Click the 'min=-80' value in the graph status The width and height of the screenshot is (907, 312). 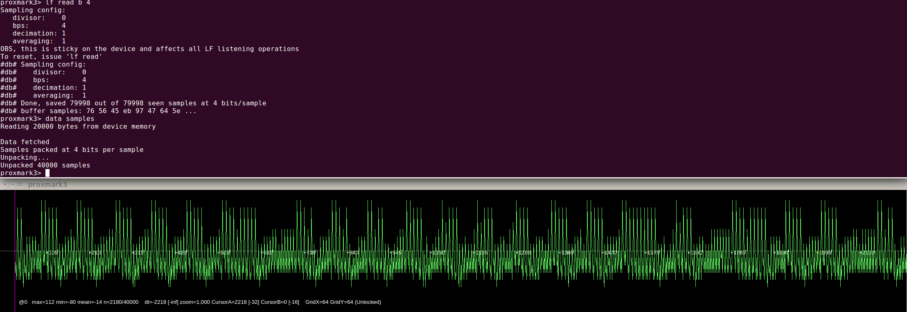[x=66, y=302]
